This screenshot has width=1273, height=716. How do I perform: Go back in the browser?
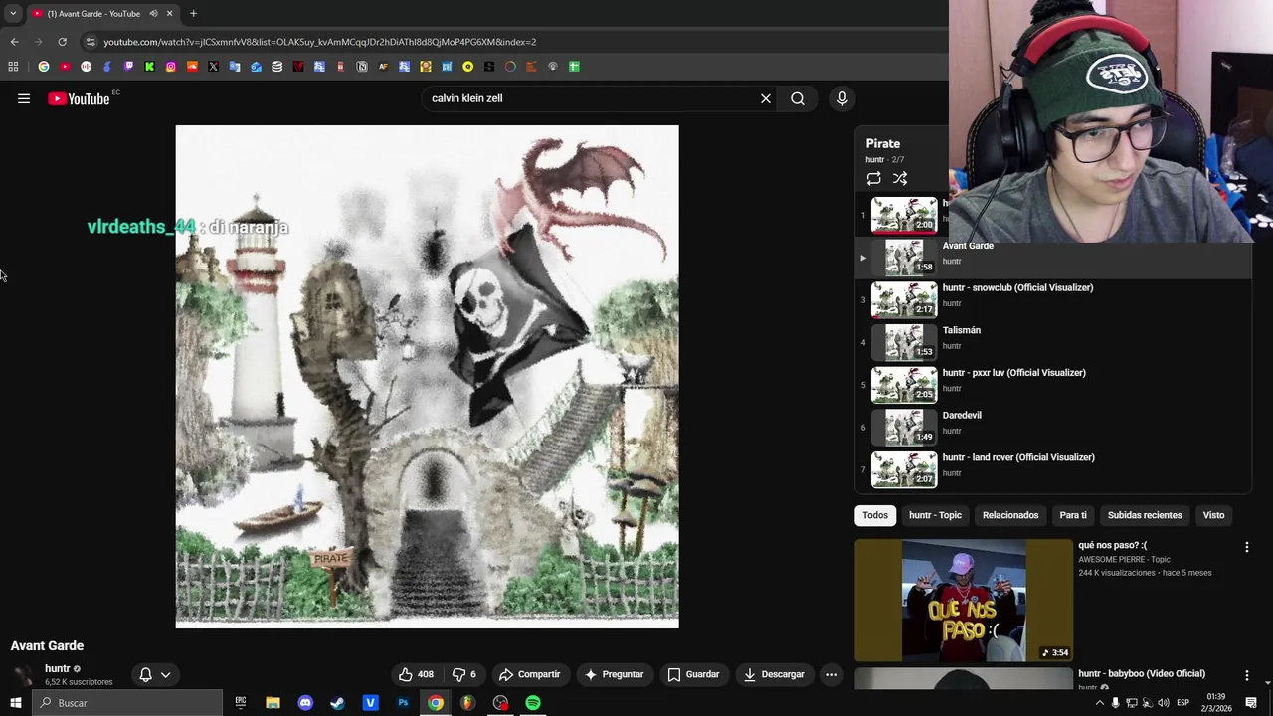point(14,42)
